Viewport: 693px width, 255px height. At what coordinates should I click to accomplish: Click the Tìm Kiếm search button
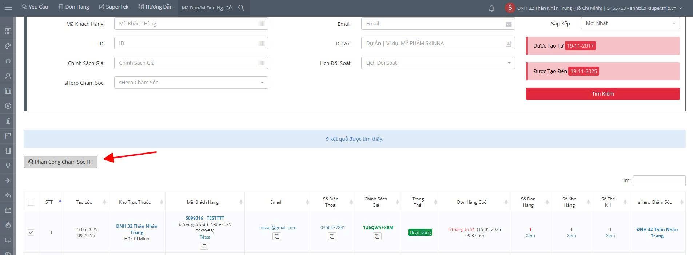603,94
